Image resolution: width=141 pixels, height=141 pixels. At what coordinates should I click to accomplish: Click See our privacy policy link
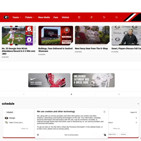tap(71, 135)
